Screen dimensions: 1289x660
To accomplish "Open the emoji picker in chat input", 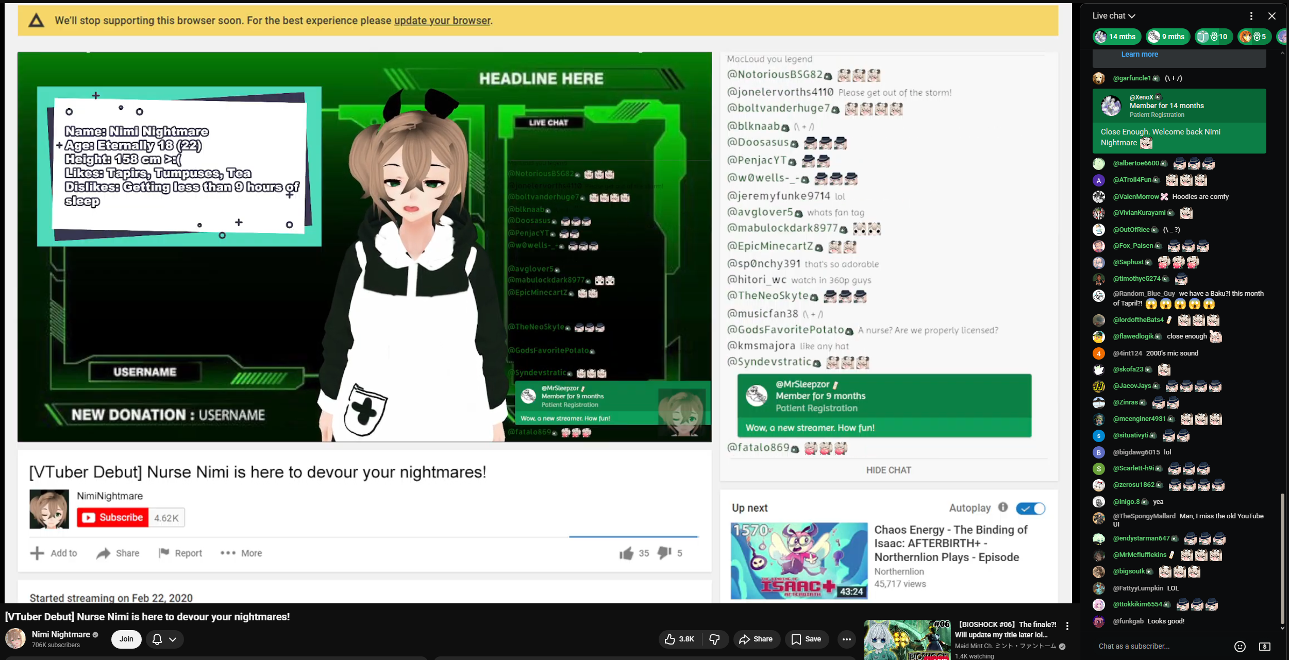I will coord(1240,646).
